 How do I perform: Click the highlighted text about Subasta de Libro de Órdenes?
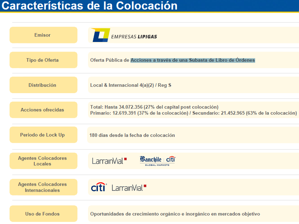(193, 60)
